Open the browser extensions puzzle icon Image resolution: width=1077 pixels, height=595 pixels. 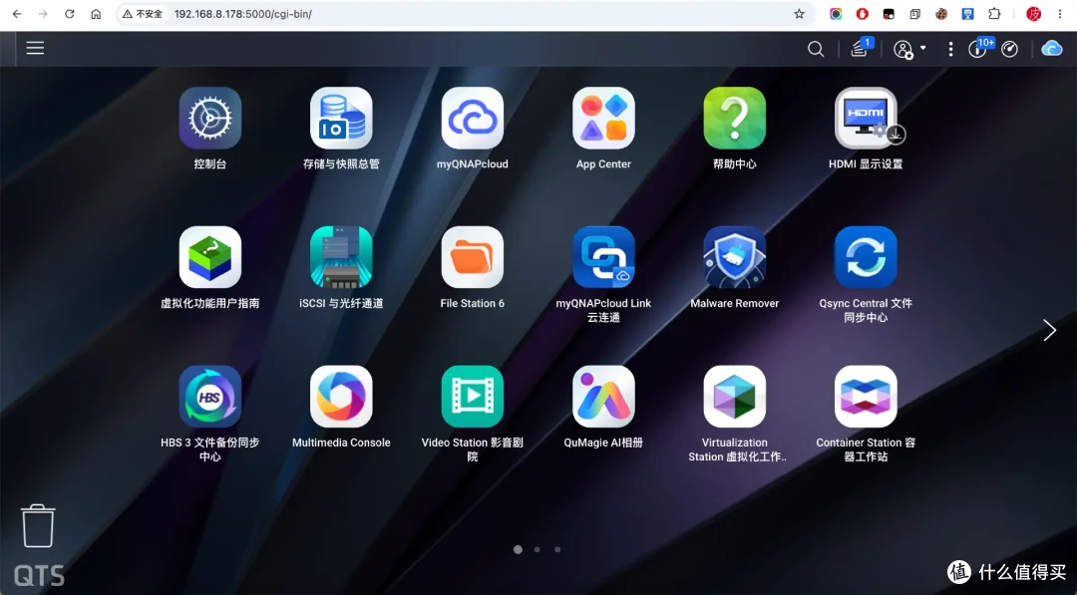pos(994,14)
